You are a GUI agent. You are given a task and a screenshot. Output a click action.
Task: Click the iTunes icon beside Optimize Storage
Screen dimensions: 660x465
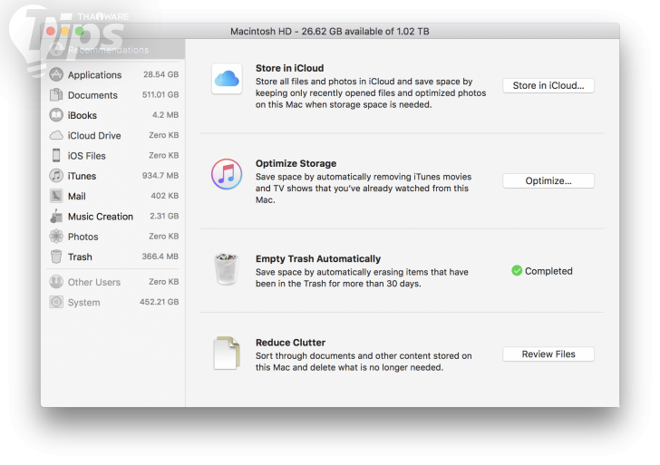(x=227, y=174)
